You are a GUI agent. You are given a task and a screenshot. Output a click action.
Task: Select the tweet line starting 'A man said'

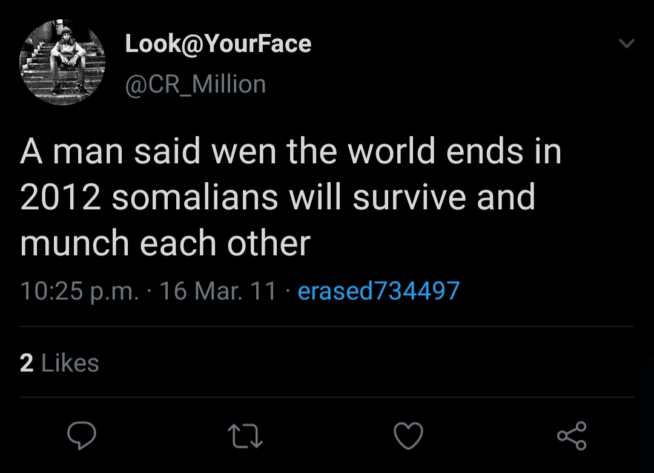(x=291, y=151)
